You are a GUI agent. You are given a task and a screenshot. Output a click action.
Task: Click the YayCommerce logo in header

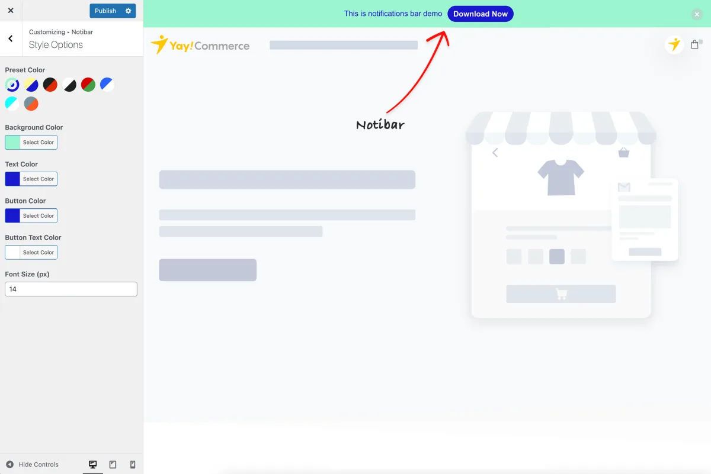tap(200, 45)
